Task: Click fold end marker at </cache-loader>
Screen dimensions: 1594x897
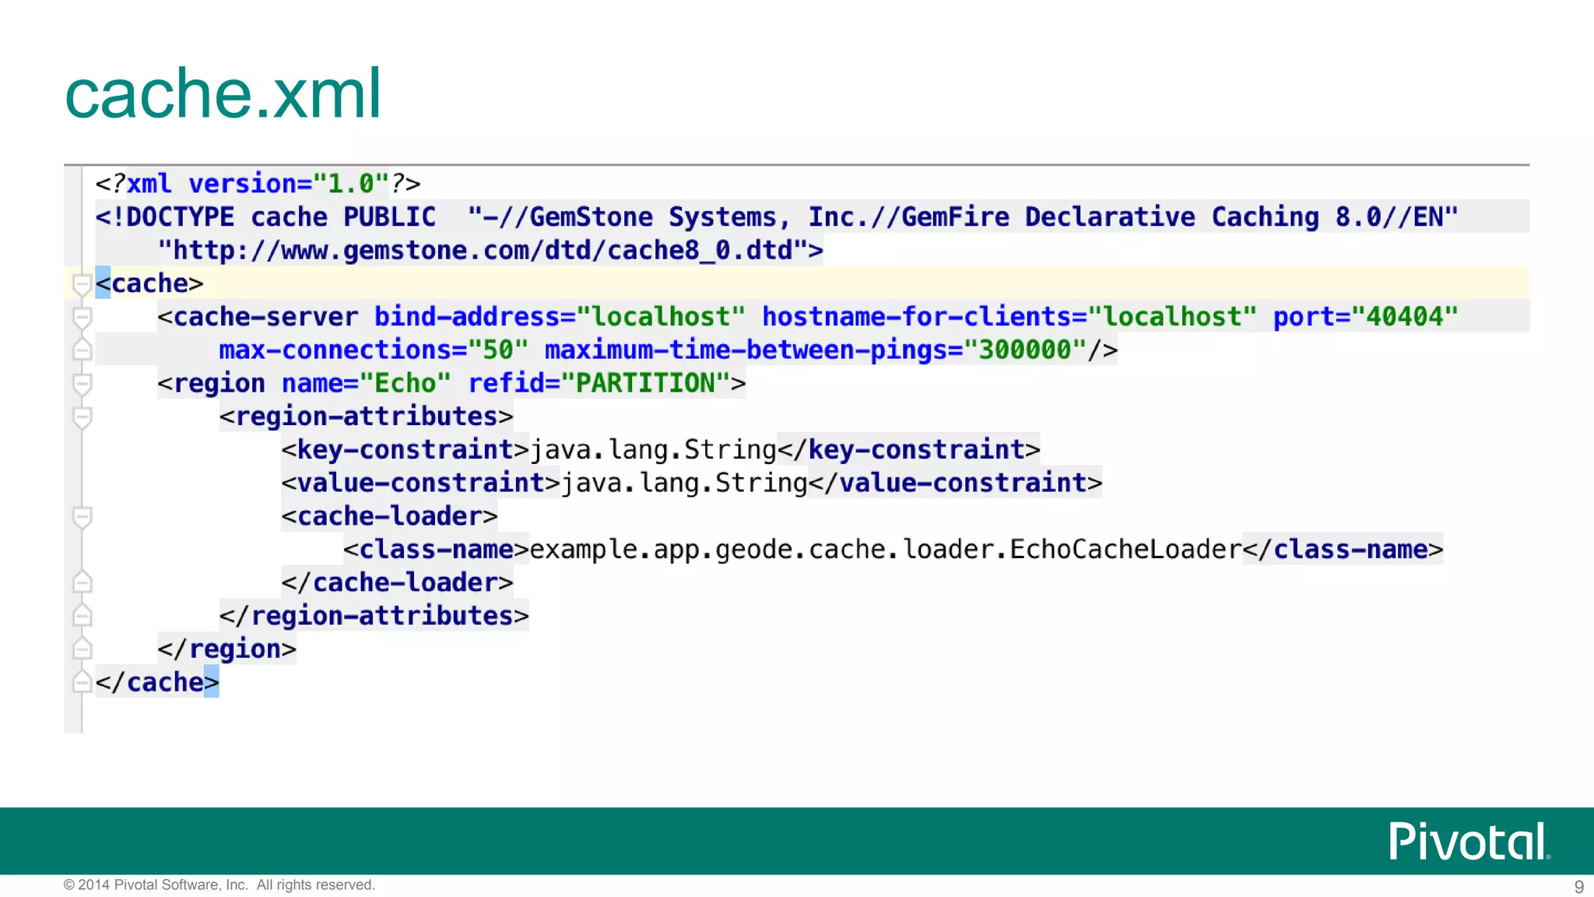Action: 82,582
